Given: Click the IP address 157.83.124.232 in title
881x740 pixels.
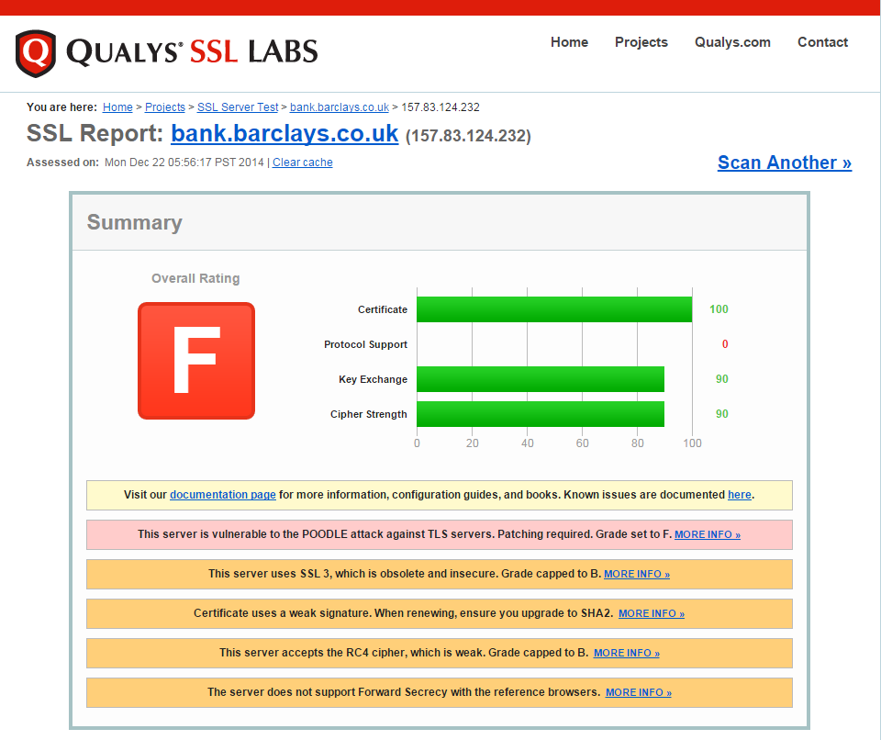Looking at the screenshot, I should click(x=468, y=136).
